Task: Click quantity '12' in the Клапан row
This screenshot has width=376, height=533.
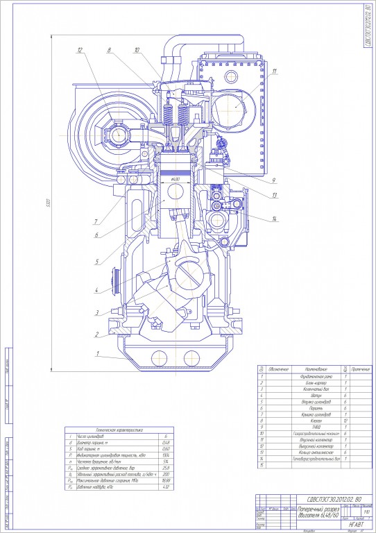Action: pos(345,421)
